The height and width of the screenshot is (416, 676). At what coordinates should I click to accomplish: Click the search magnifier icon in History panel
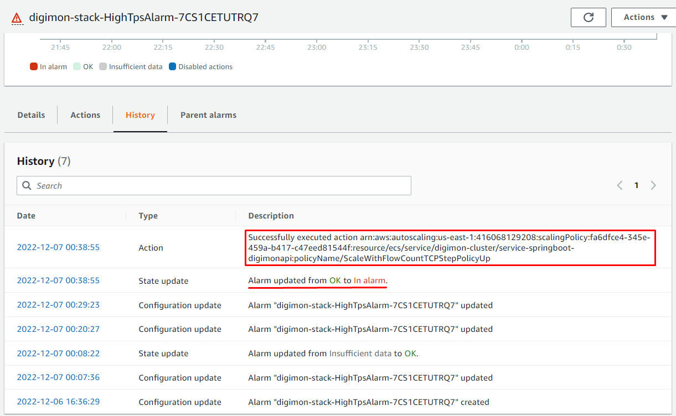coord(27,185)
